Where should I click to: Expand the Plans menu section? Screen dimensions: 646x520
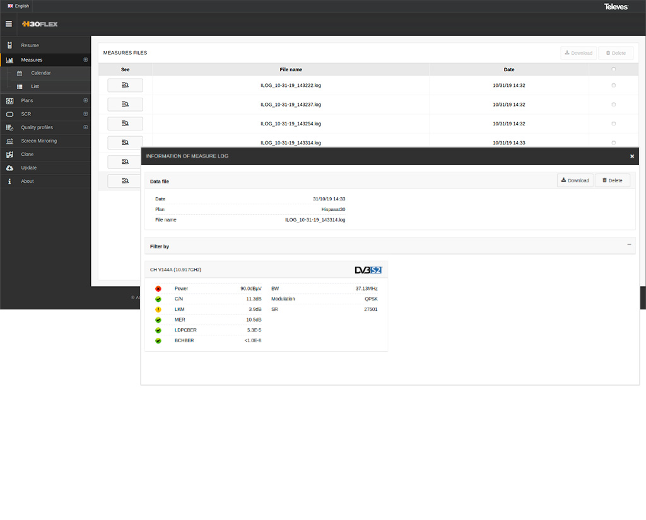(85, 100)
